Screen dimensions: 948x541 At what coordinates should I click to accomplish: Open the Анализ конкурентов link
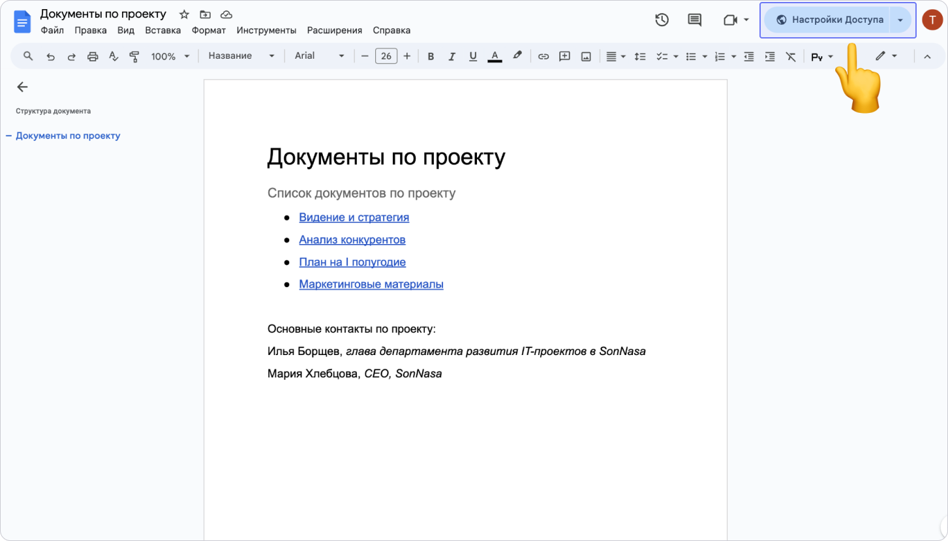[x=352, y=240]
